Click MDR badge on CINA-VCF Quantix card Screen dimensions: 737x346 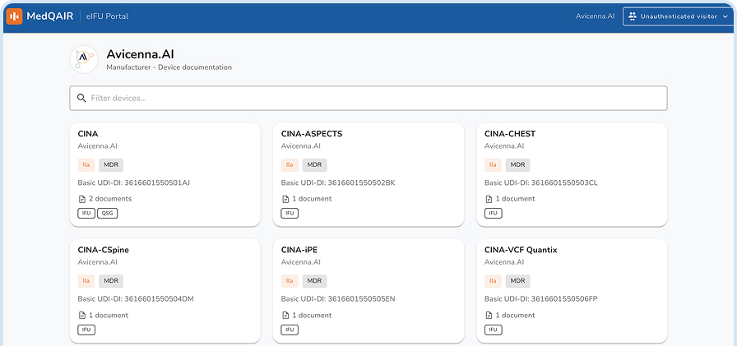(x=518, y=281)
